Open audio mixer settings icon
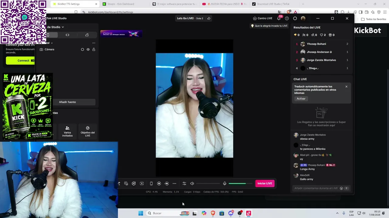The image size is (389, 218). [x=184, y=183]
